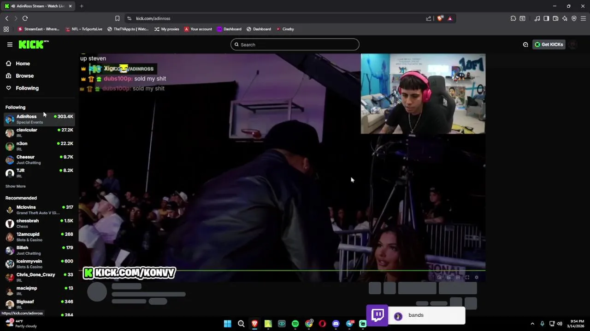Open the NFL – TvSportsLive bookmark
Image resolution: width=590 pixels, height=331 pixels.
click(84, 29)
